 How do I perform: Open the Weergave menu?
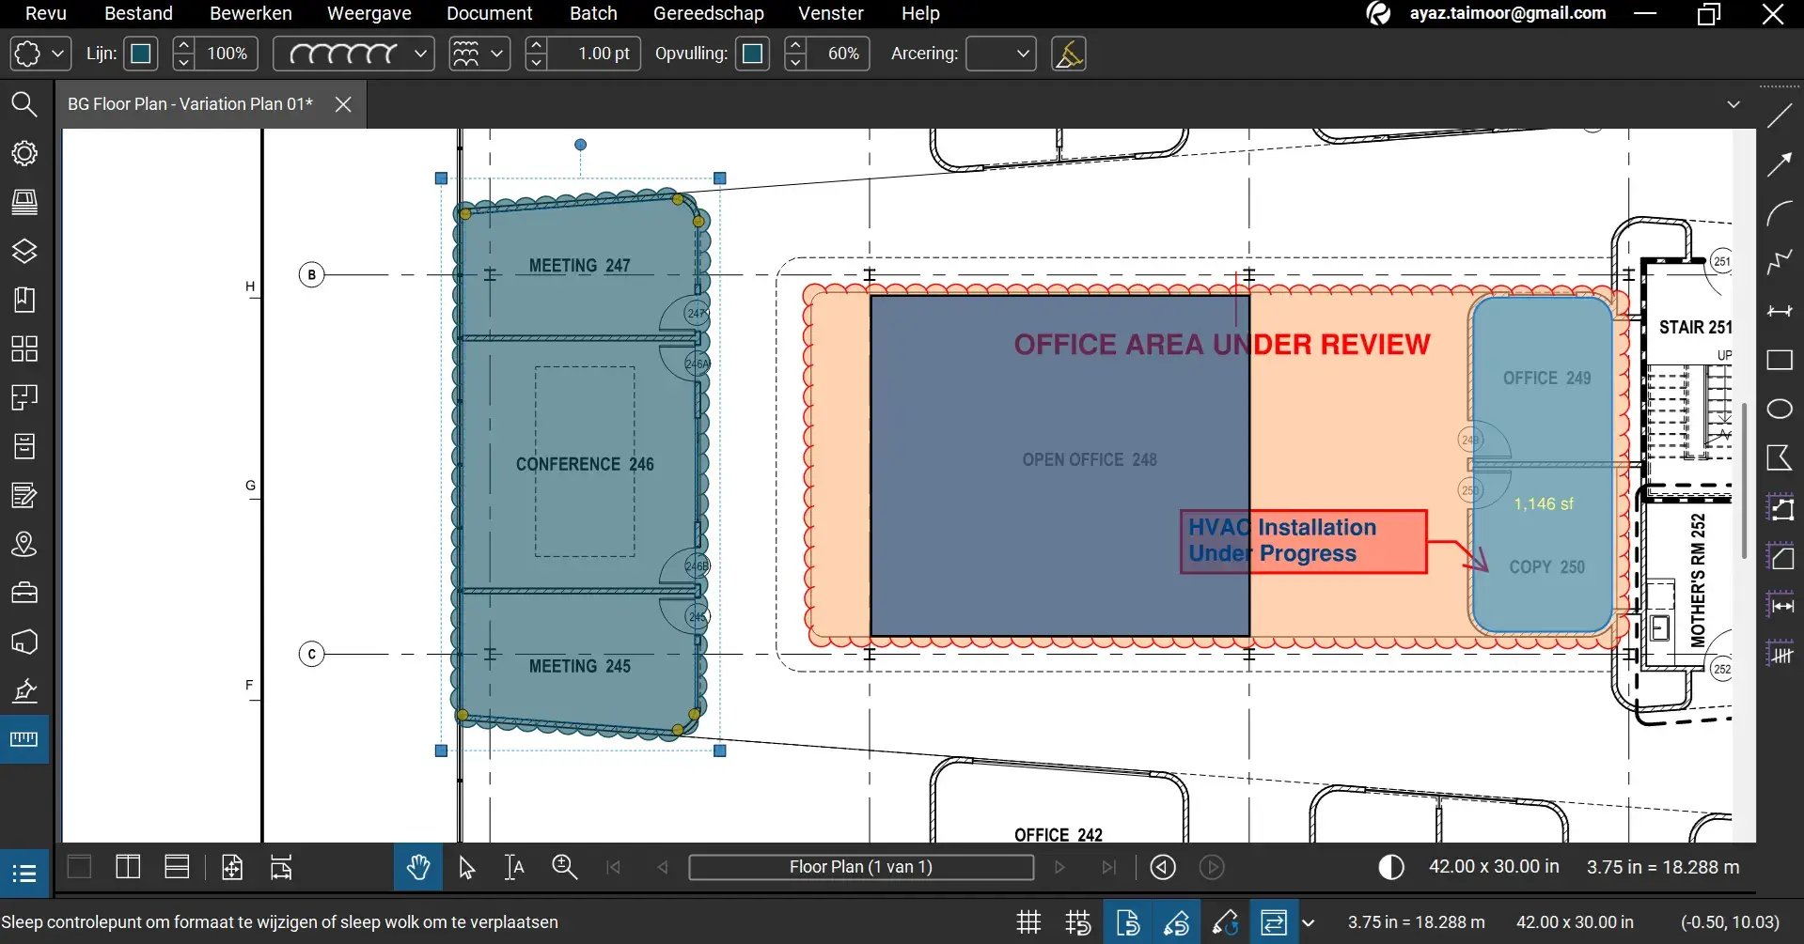[369, 13]
